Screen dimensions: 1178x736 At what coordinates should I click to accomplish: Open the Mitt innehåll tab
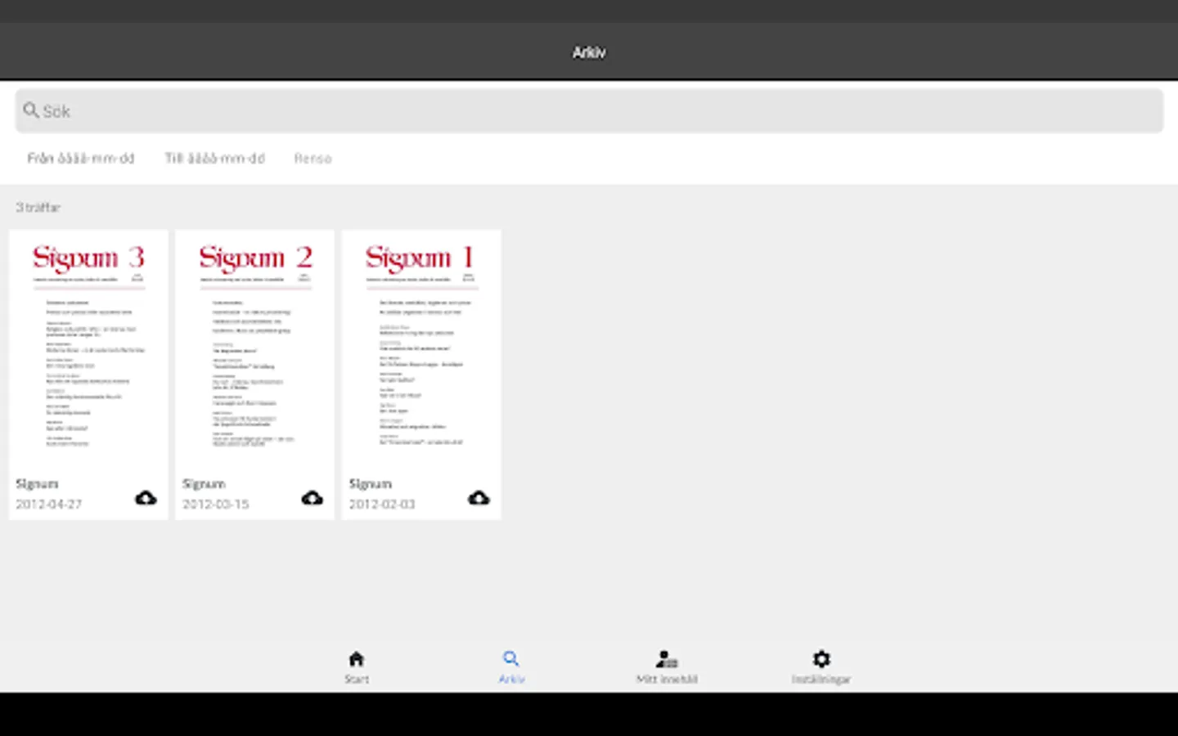[667, 667]
